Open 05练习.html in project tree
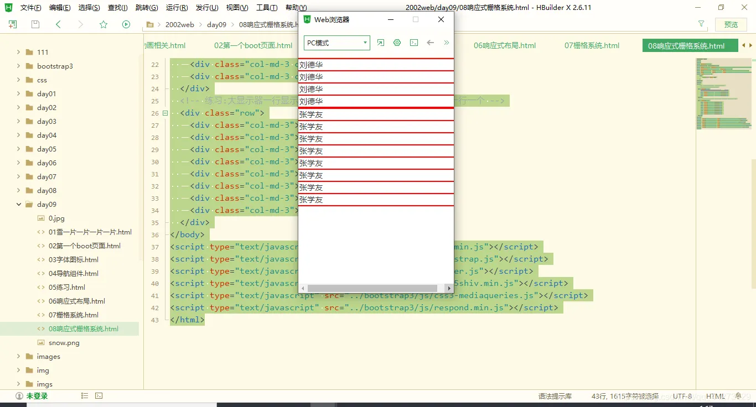This screenshot has width=756, height=407. (x=66, y=287)
